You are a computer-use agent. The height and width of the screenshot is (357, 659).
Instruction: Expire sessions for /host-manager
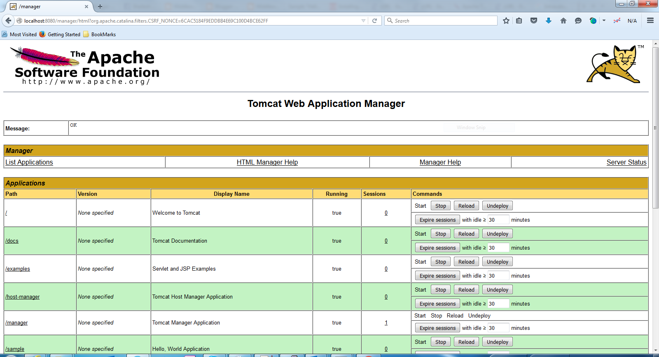(x=437, y=304)
